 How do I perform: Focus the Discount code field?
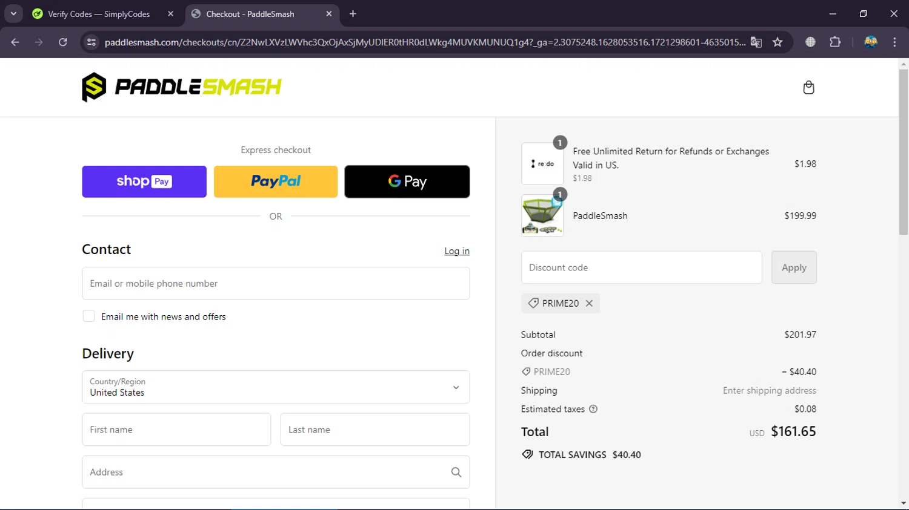coord(641,267)
